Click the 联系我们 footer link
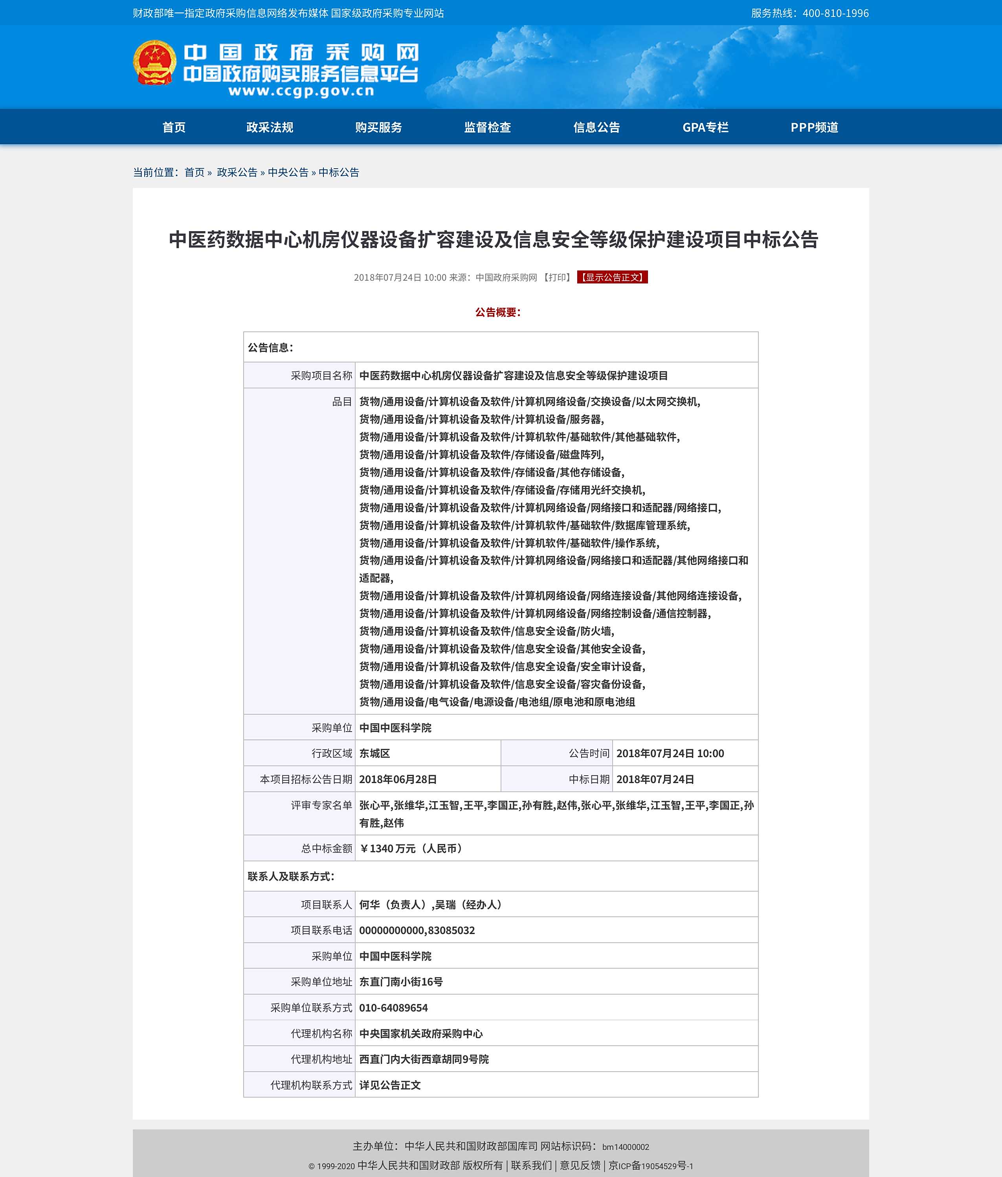This screenshot has width=1002, height=1177. 531,1165
